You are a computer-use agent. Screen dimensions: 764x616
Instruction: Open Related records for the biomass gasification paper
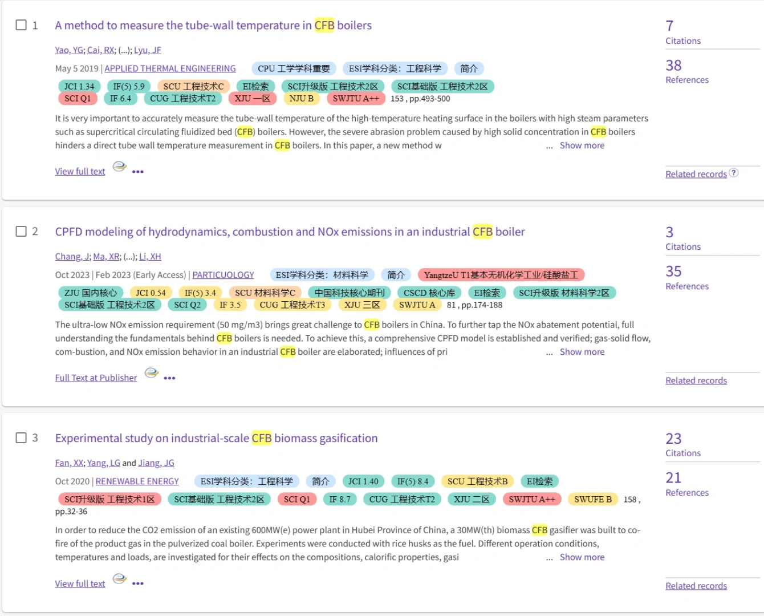696,586
